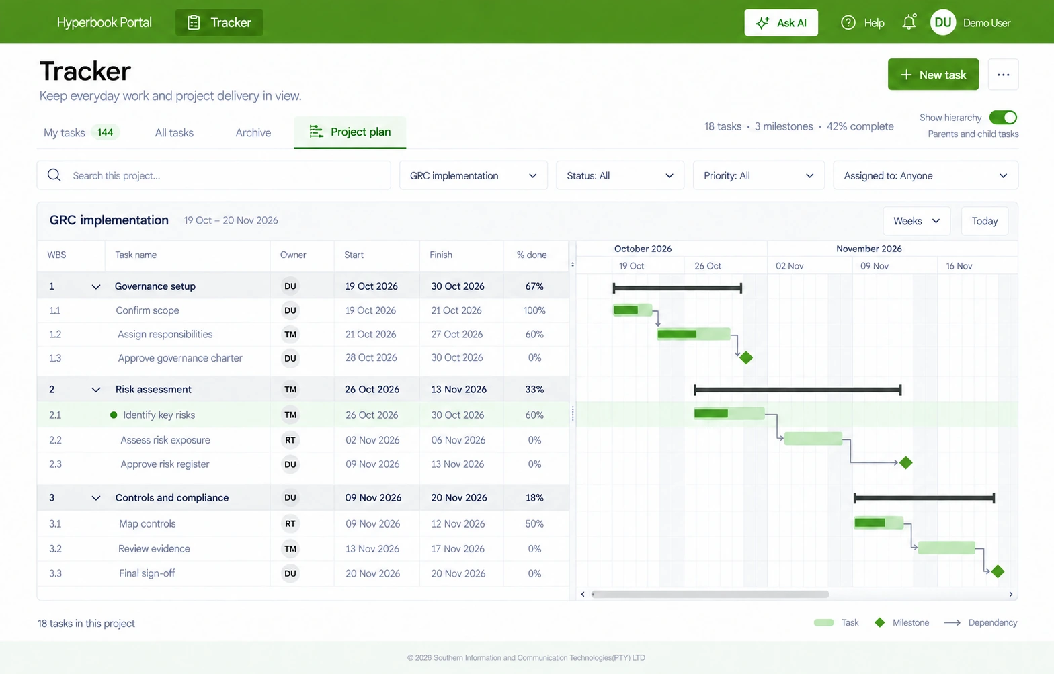
Task: Click the Review evidence task name
Action: click(154, 549)
